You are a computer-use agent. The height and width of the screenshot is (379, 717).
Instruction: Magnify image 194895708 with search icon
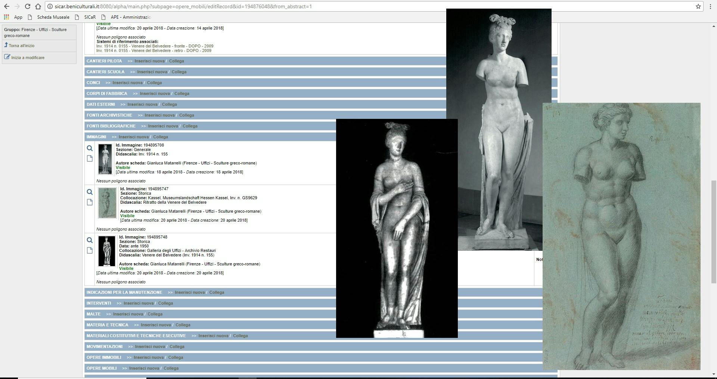(90, 148)
